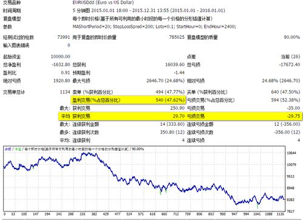The width and height of the screenshot is (303, 220).
Task: Click the gross profit value 16039.60
Action: point(175,64)
